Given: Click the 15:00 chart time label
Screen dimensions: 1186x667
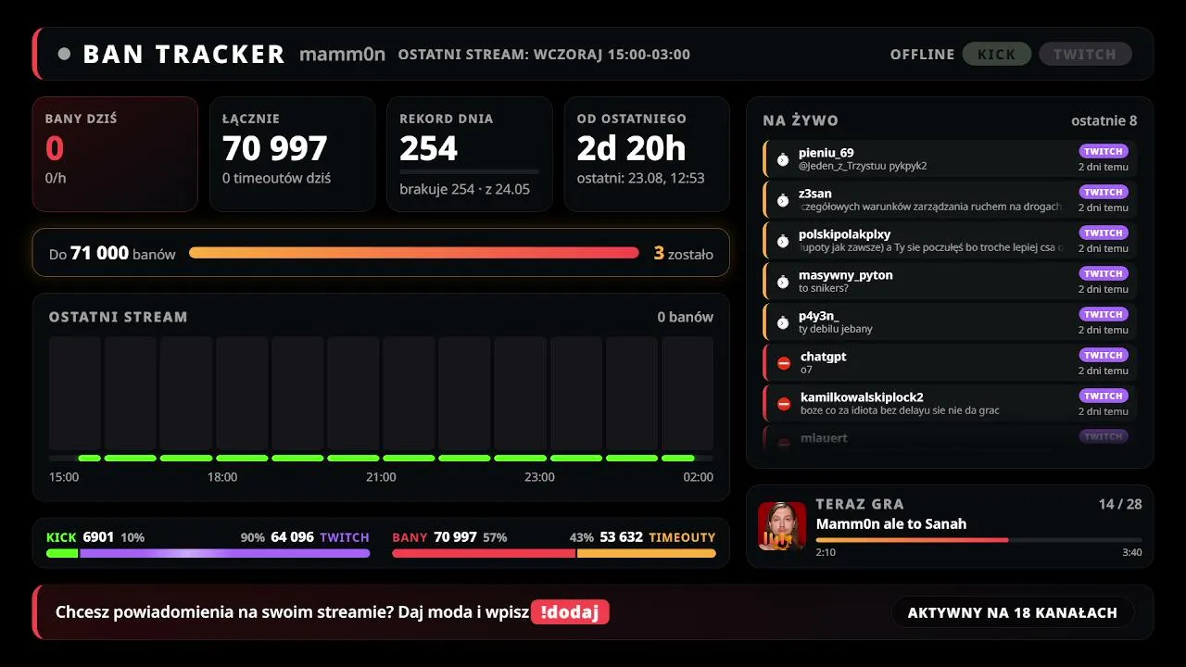Looking at the screenshot, I should pyautogui.click(x=64, y=477).
